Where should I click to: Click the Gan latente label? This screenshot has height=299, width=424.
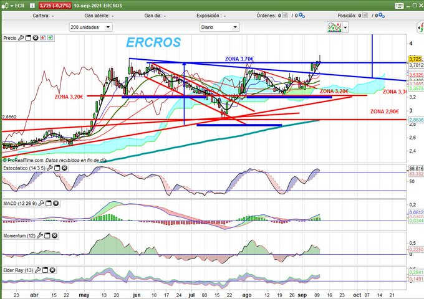[x=97, y=16]
